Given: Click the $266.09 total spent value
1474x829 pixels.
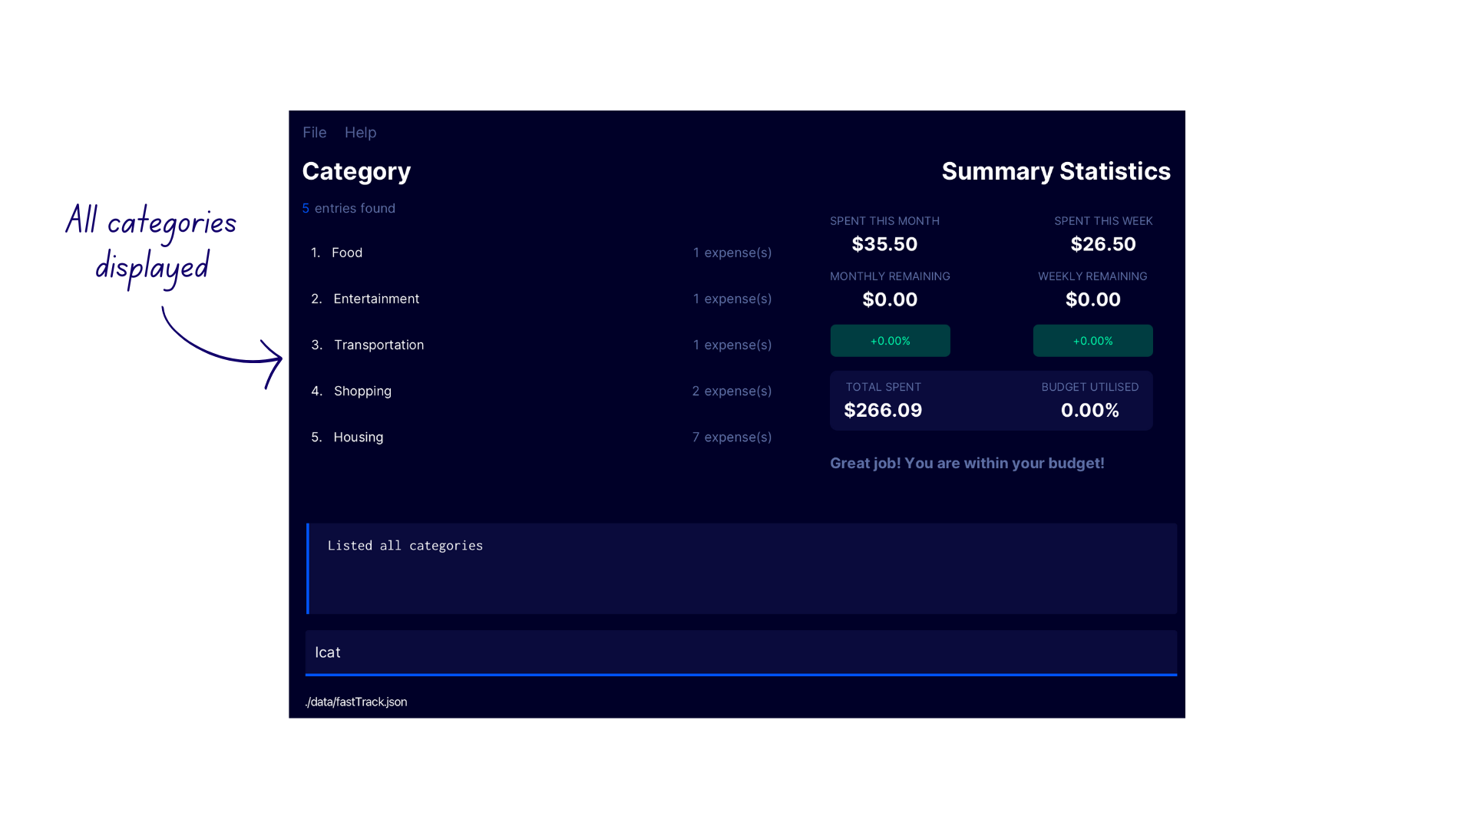Looking at the screenshot, I should pos(883,410).
